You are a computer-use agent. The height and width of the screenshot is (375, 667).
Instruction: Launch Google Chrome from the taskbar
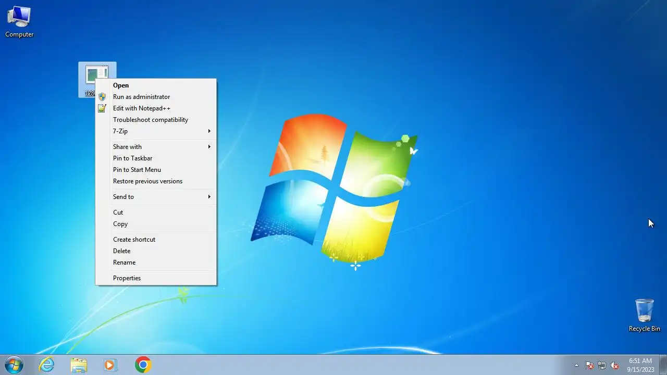click(x=143, y=365)
